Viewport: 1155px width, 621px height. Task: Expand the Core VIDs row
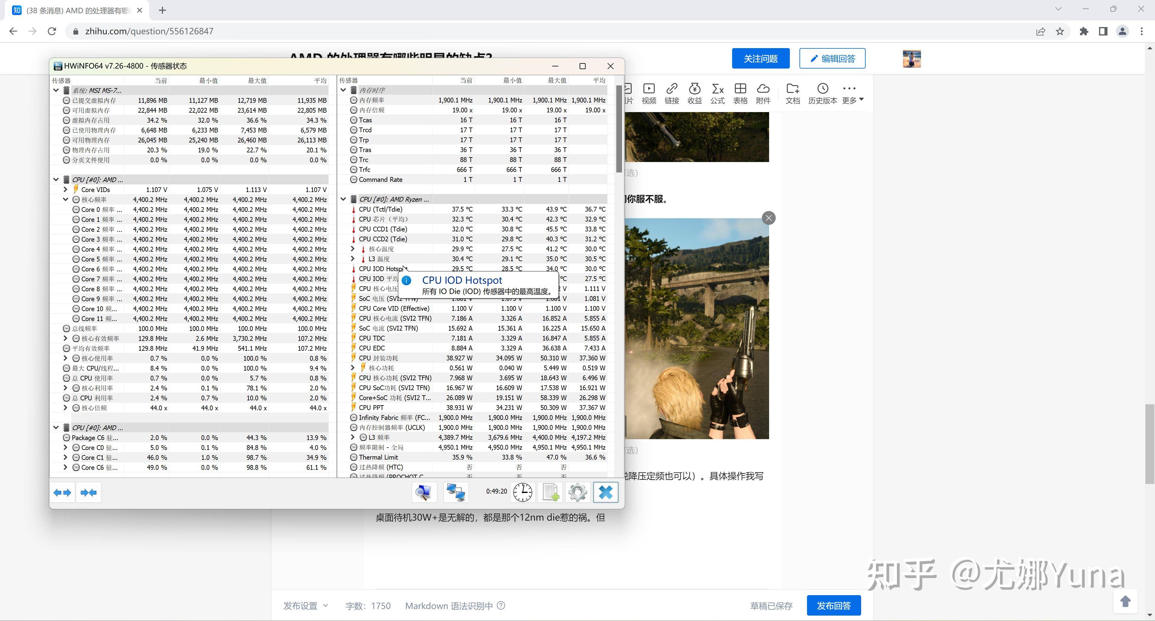[x=66, y=190]
